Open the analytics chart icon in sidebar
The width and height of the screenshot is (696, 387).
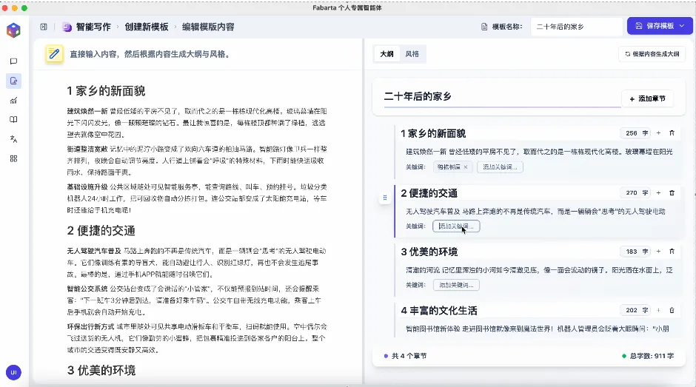coord(13,100)
